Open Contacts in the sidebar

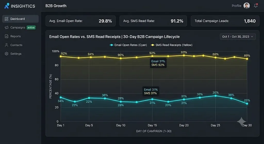coord(20,45)
